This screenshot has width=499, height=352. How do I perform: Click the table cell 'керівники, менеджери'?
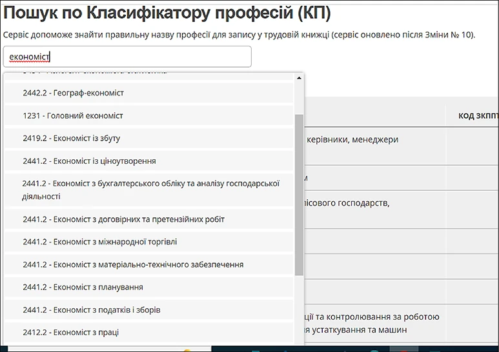352,139
